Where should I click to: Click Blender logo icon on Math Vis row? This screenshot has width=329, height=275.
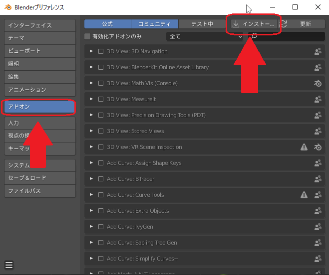tap(318, 83)
